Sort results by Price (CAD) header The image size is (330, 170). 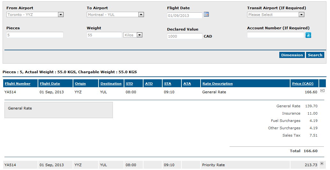303,84
